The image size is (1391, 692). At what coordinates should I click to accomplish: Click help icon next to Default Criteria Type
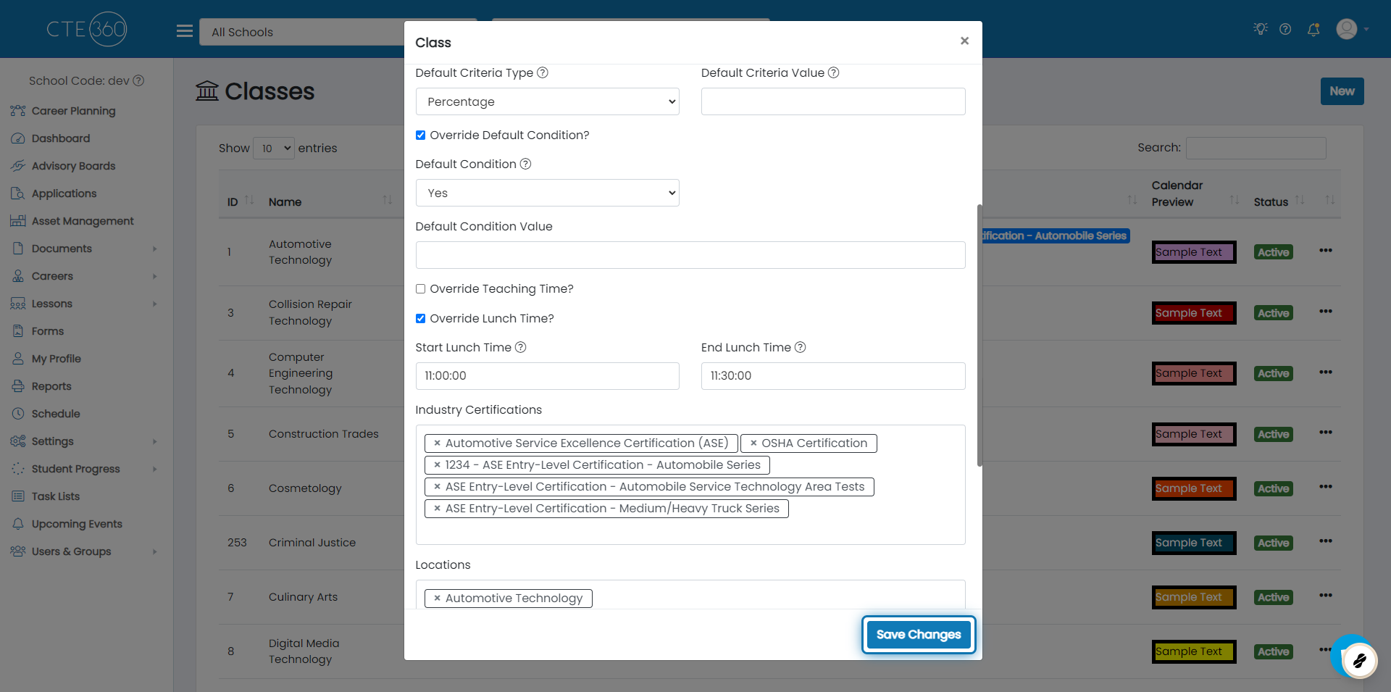pos(543,73)
